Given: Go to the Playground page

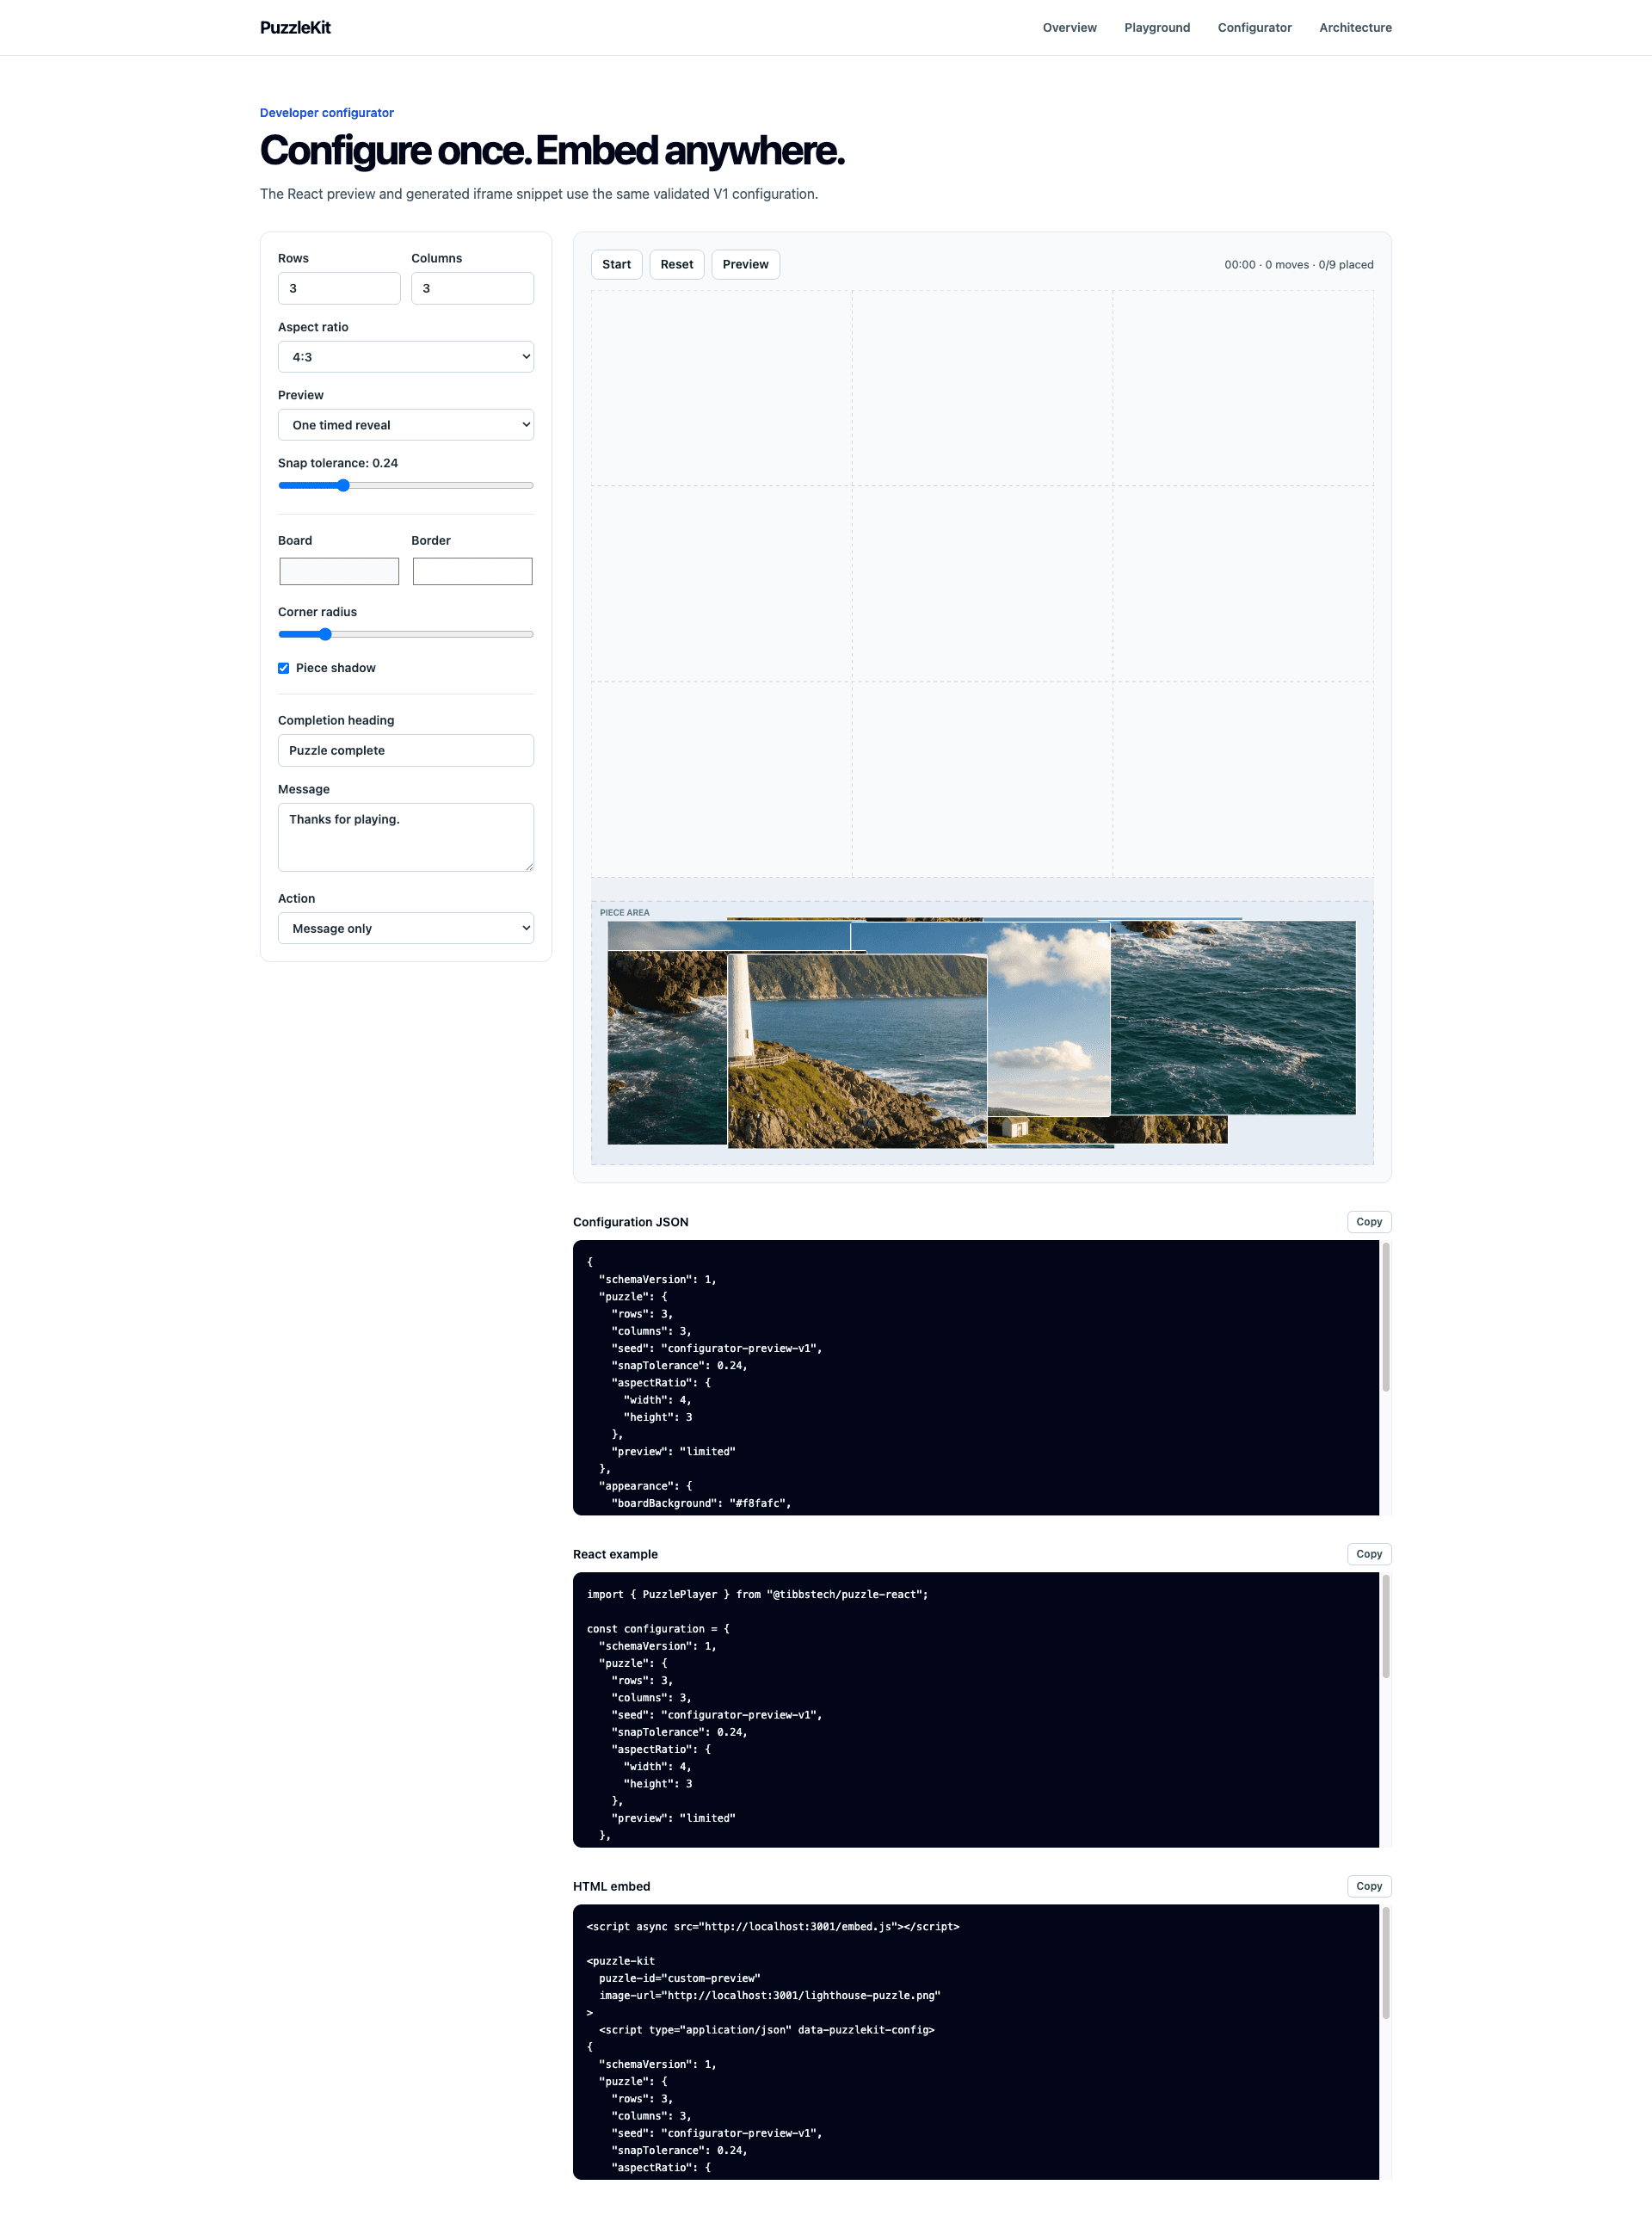Looking at the screenshot, I should tap(1156, 28).
